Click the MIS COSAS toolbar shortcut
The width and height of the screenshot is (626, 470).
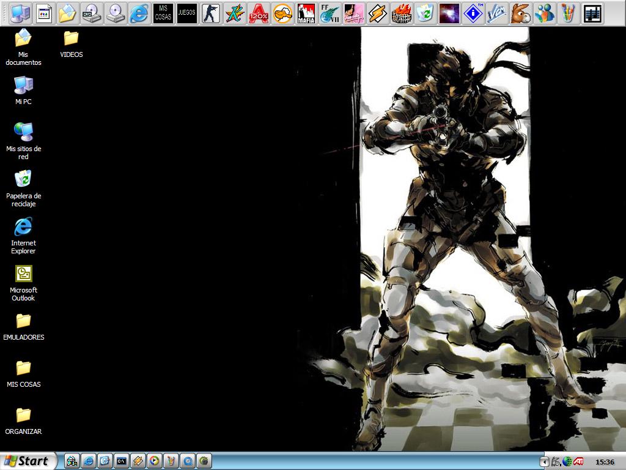coord(163,13)
